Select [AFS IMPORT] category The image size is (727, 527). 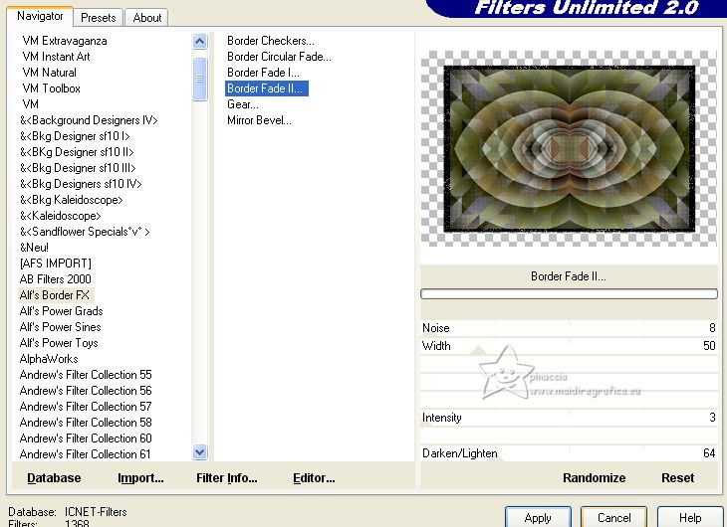coord(55,263)
